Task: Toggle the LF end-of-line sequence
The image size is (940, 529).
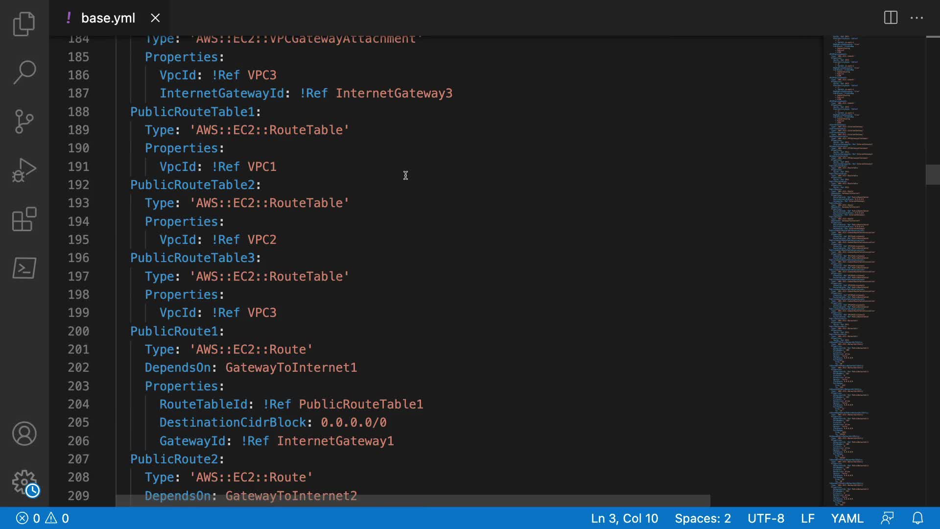Action: pyautogui.click(x=807, y=518)
